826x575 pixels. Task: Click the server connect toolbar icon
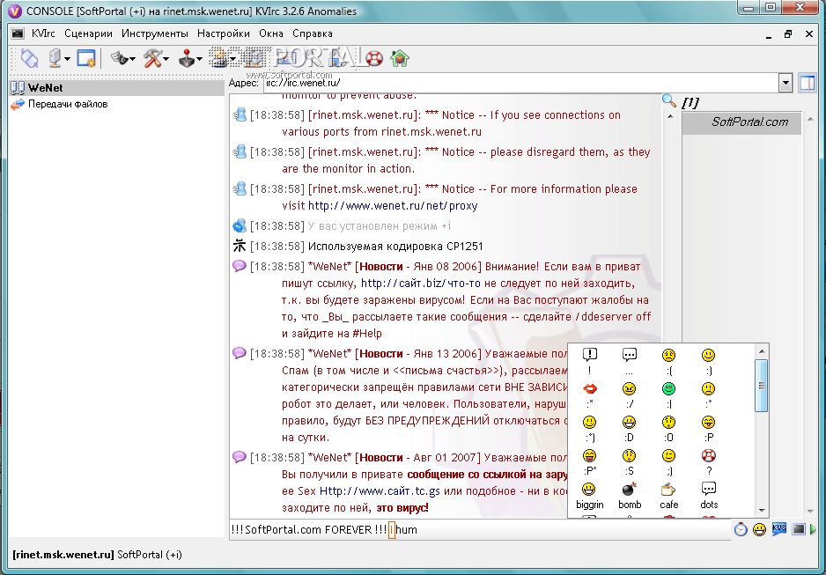click(x=55, y=58)
